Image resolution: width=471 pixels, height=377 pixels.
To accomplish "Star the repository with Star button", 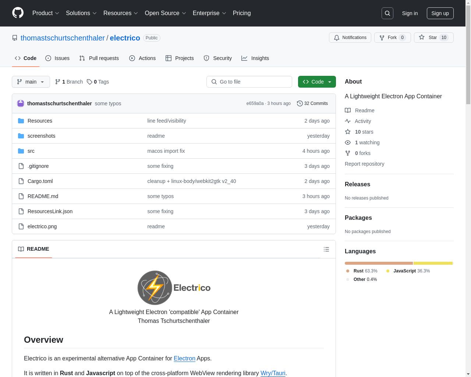I will [433, 38].
